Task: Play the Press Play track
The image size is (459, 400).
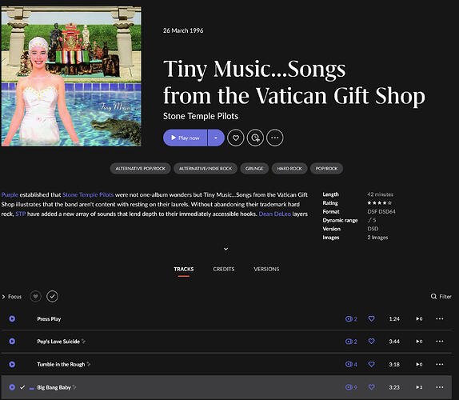Action: (12, 318)
